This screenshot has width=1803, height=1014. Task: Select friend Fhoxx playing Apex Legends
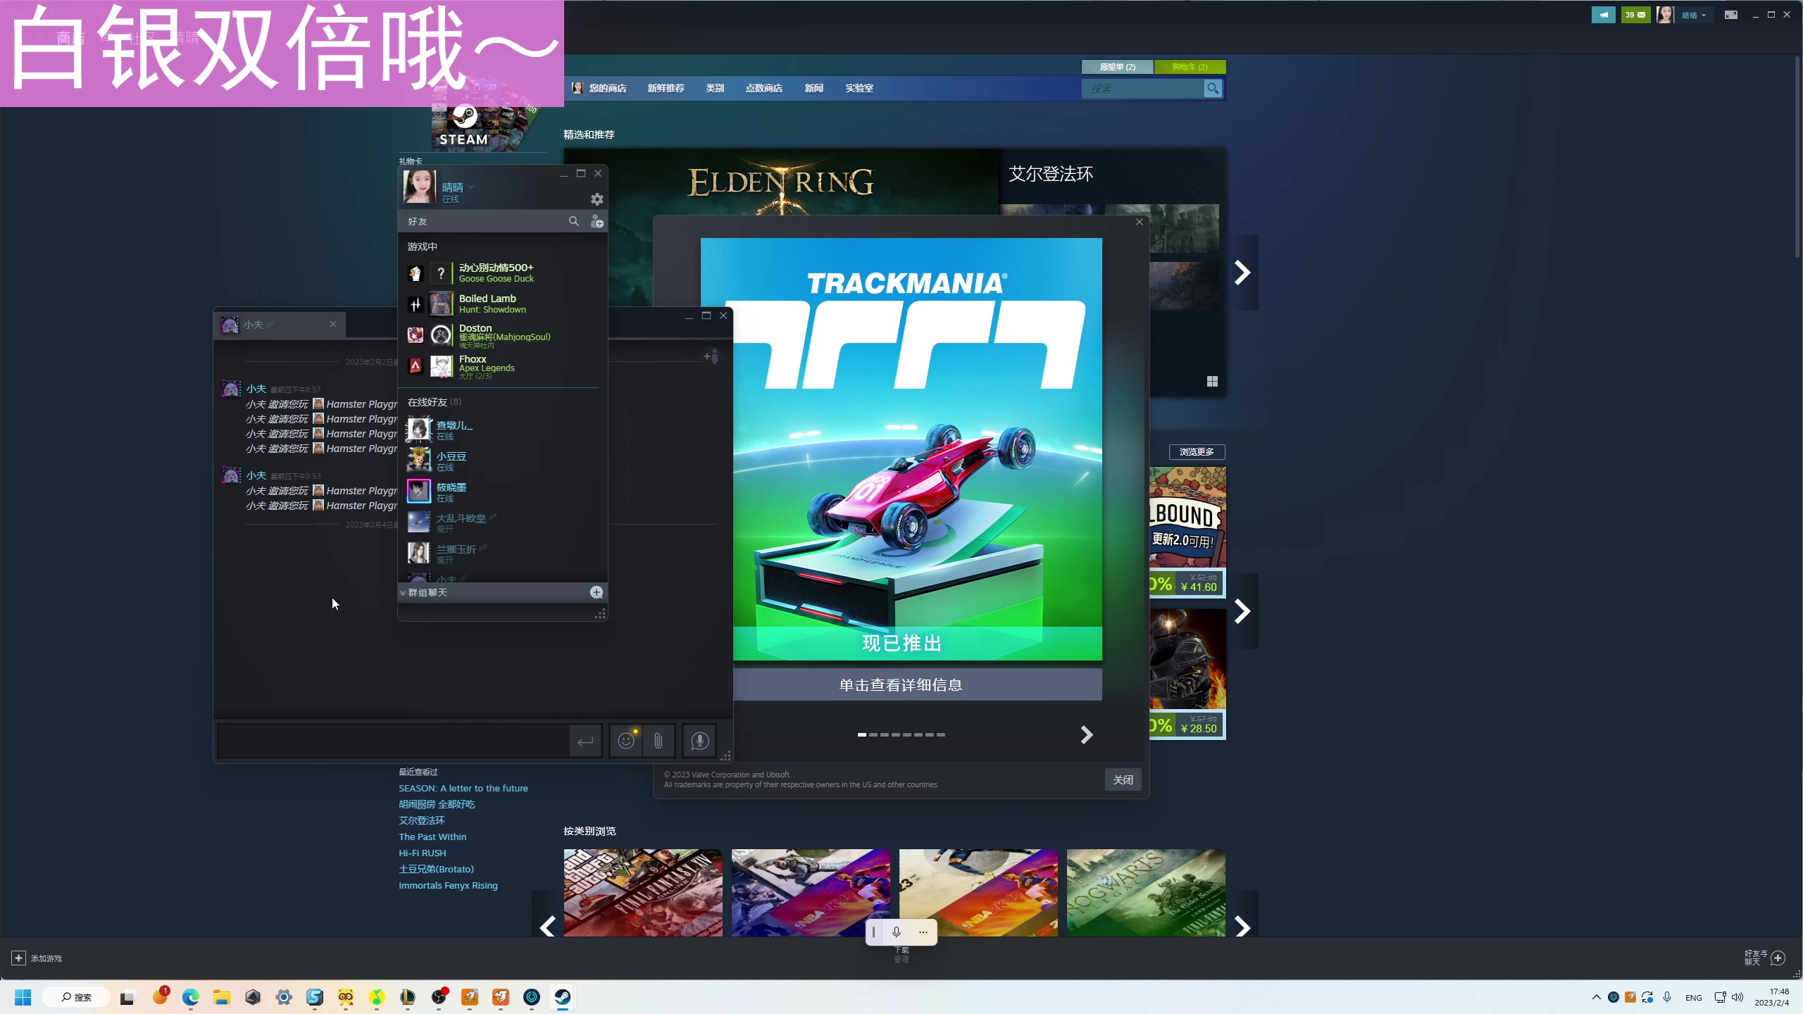[501, 366]
